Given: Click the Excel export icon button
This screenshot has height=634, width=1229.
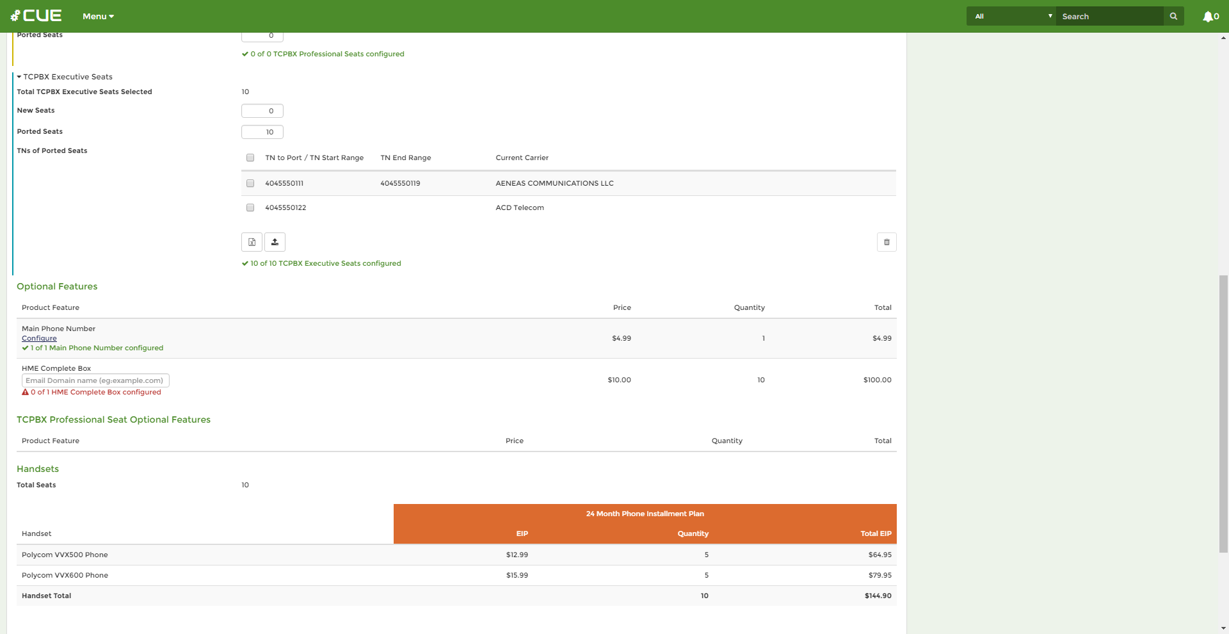Looking at the screenshot, I should point(252,242).
